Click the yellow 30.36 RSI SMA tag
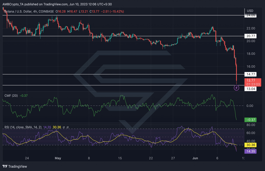265x171 pixels. pyautogui.click(x=251, y=145)
